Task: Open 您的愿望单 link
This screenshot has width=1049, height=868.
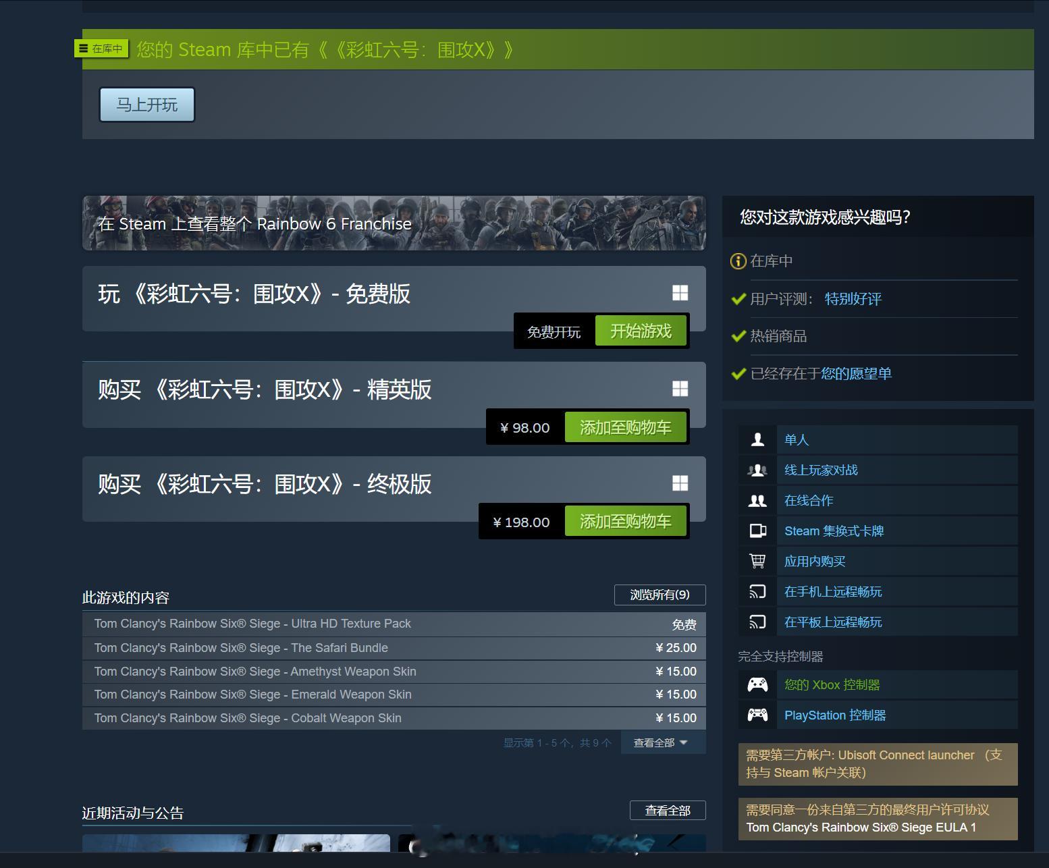Action: coord(856,373)
